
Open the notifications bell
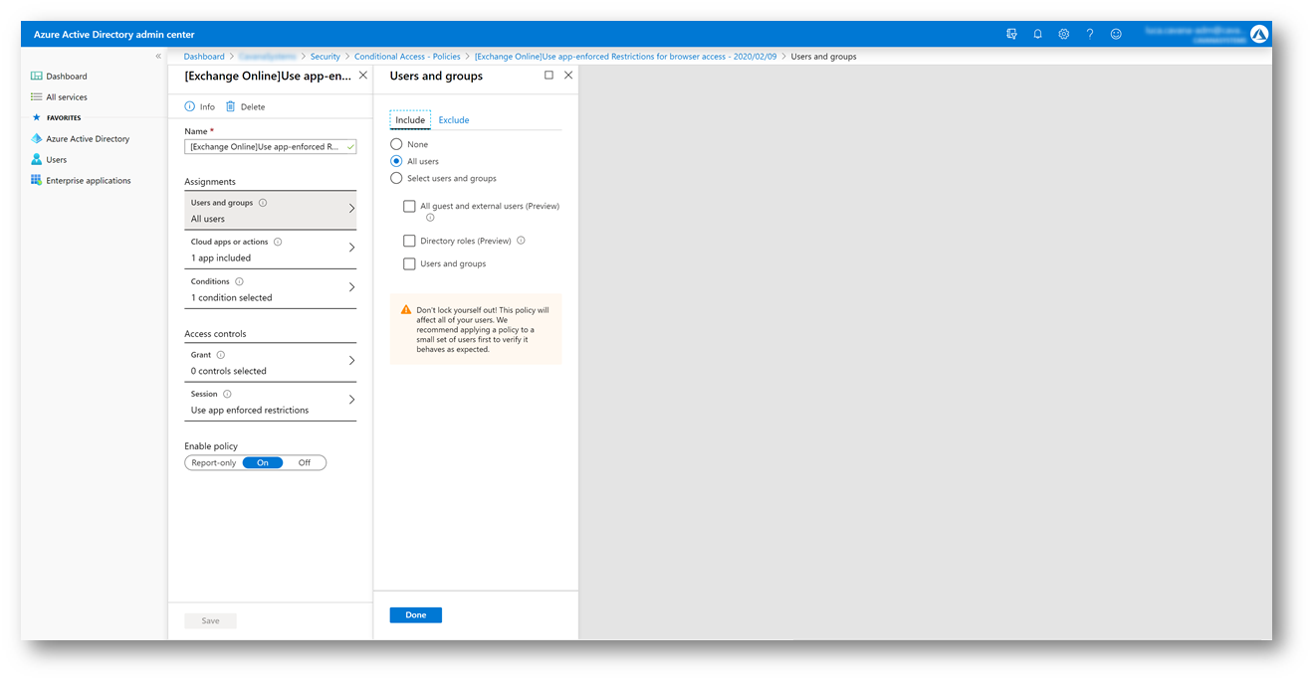tap(1037, 34)
